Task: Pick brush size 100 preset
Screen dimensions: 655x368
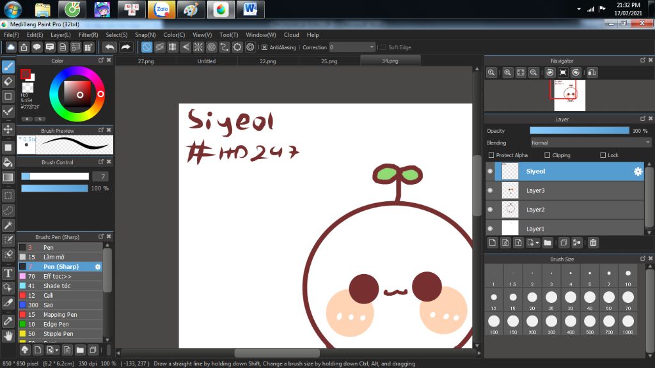Action: click(x=494, y=325)
